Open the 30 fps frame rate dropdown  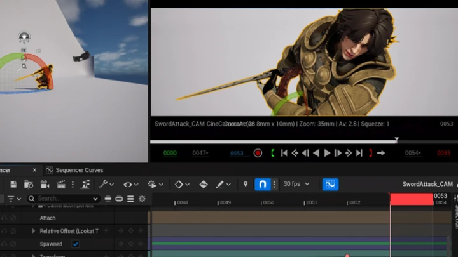point(296,184)
